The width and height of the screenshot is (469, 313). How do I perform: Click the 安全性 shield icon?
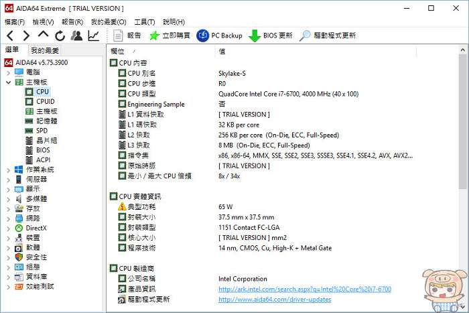click(x=19, y=257)
